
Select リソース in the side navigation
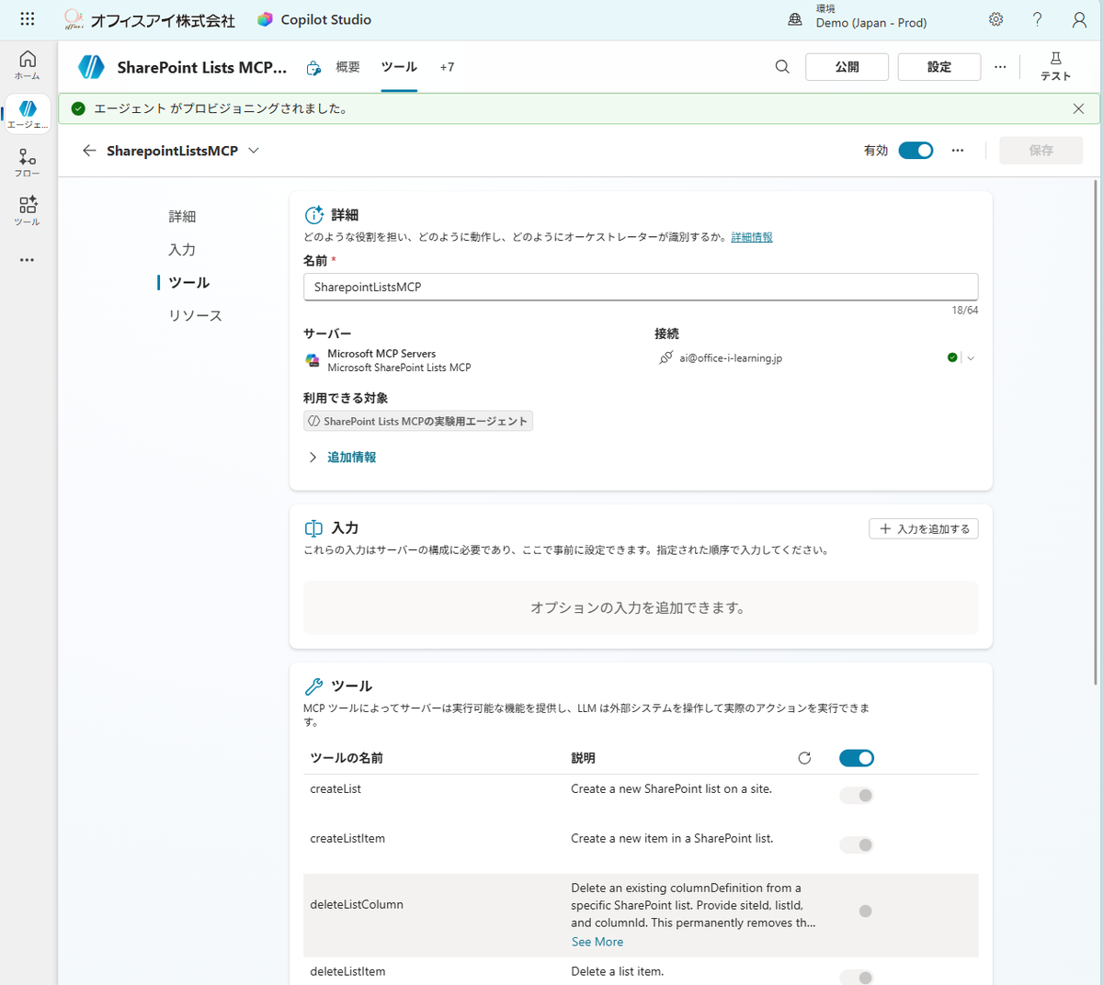195,316
